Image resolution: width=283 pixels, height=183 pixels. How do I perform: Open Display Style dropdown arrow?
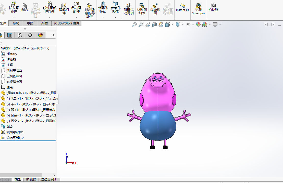point(183,24)
